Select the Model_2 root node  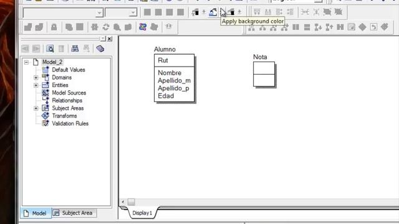[x=52, y=62]
